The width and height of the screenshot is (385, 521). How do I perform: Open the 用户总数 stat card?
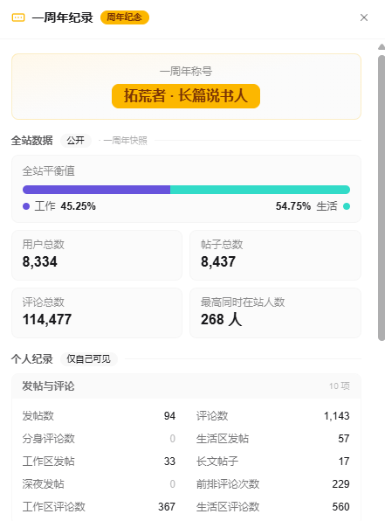coord(97,255)
